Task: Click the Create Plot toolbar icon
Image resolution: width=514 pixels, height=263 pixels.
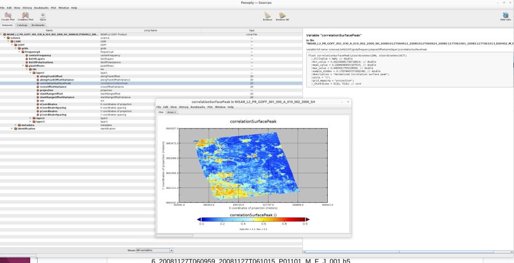Action: pos(8,15)
